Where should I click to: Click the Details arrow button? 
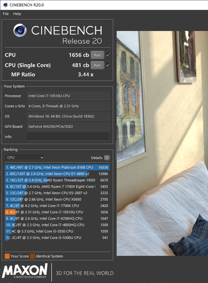click(x=107, y=158)
